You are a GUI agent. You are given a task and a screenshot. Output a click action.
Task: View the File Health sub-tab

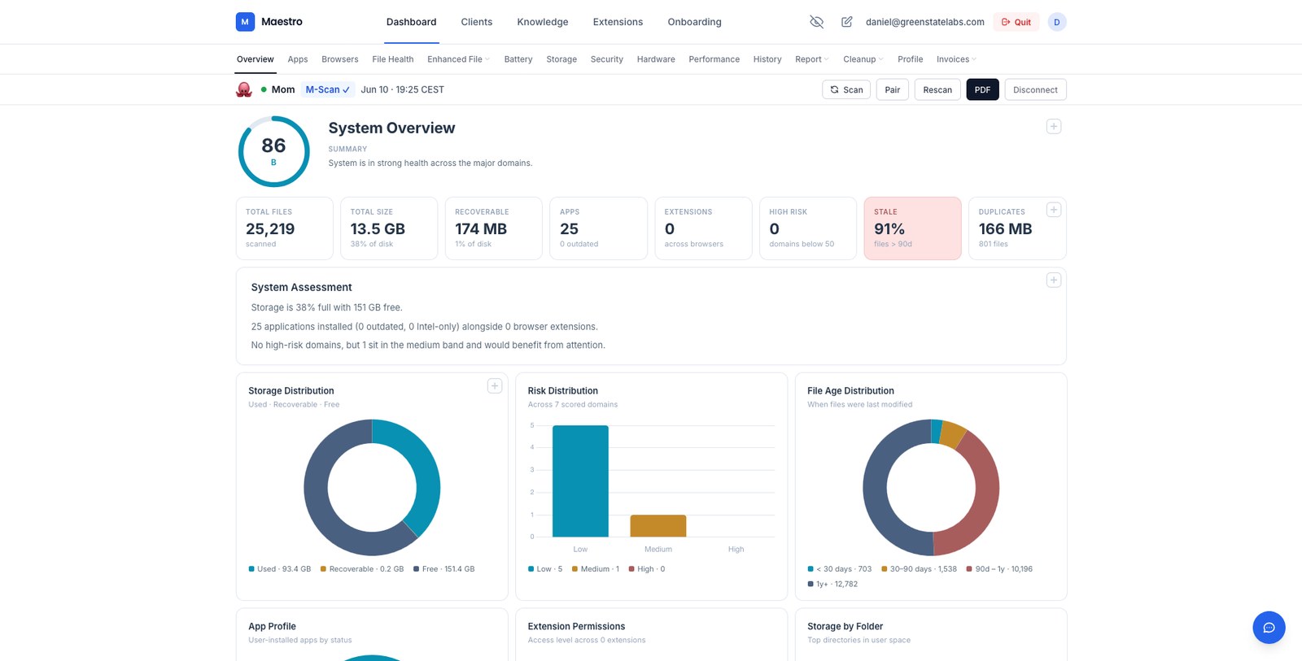tap(393, 59)
